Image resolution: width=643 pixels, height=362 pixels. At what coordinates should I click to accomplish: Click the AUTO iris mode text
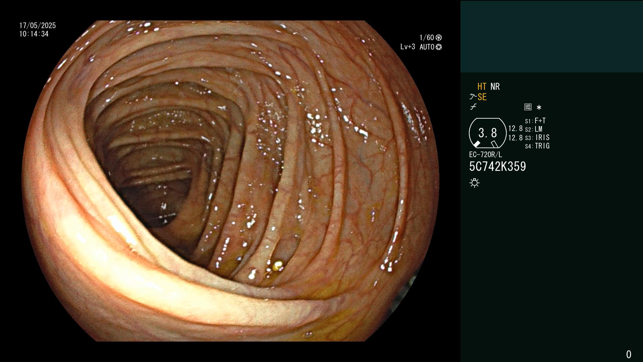click(427, 47)
